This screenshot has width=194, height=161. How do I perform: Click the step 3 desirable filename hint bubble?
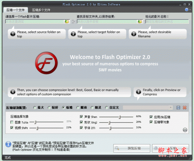[158, 34]
